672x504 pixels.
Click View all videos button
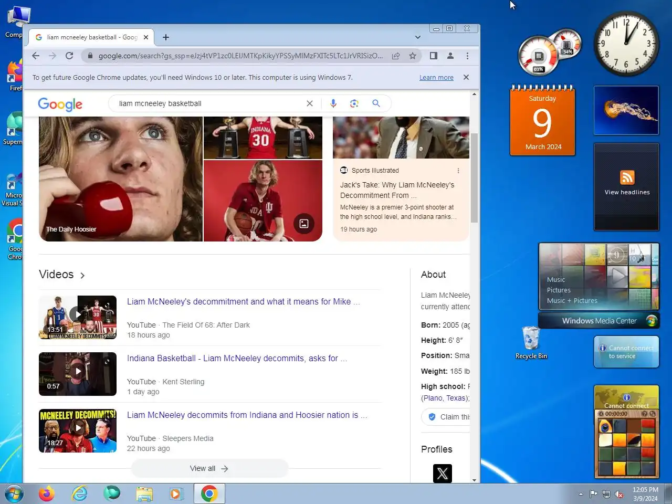click(209, 468)
